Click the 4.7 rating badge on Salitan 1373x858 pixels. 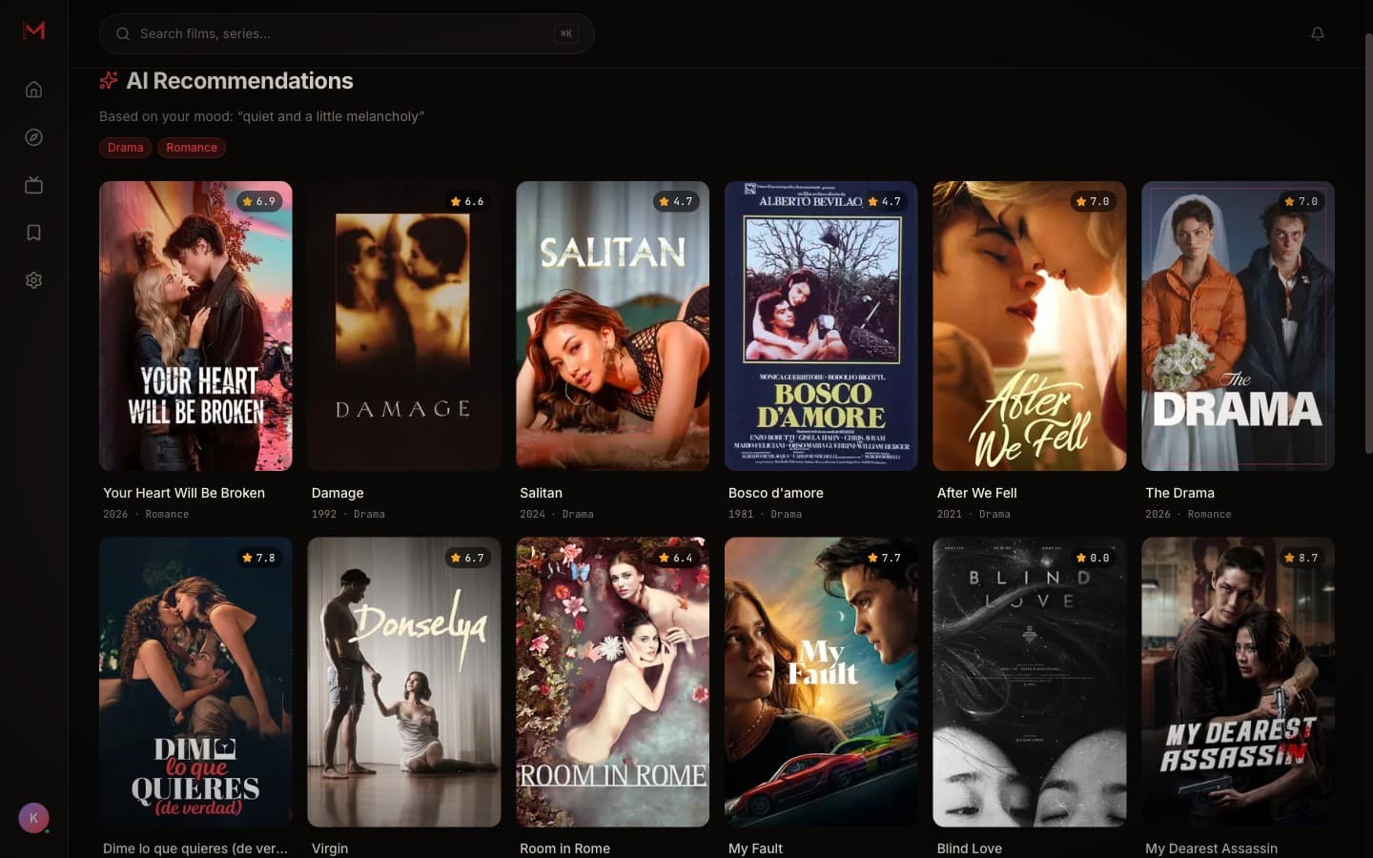pos(676,201)
